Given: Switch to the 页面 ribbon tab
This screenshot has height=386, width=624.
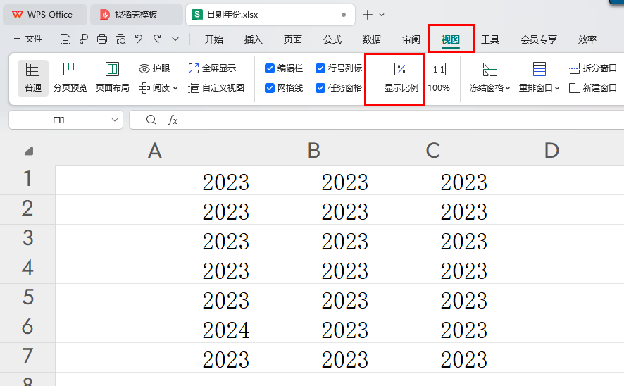Looking at the screenshot, I should click(293, 39).
